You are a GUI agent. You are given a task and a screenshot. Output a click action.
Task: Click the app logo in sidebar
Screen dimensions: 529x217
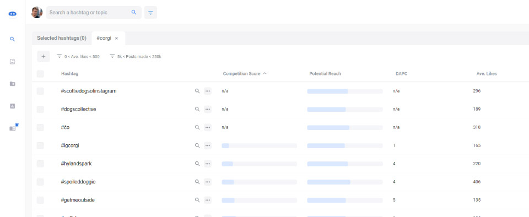coord(13,14)
